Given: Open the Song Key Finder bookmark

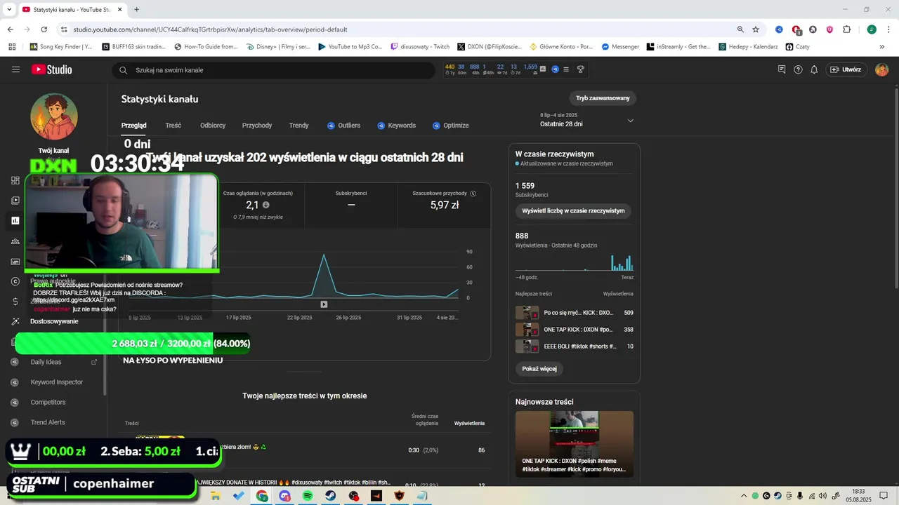Looking at the screenshot, I should pos(61,47).
